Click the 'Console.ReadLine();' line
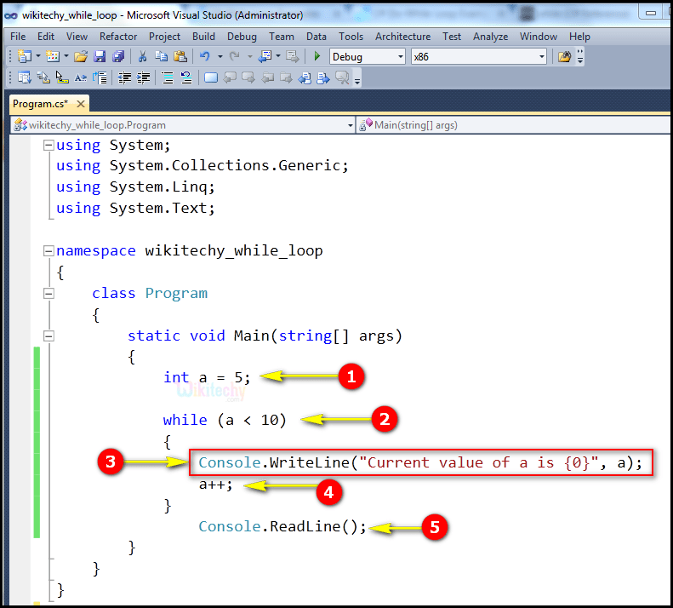The width and height of the screenshot is (673, 608). click(x=282, y=526)
